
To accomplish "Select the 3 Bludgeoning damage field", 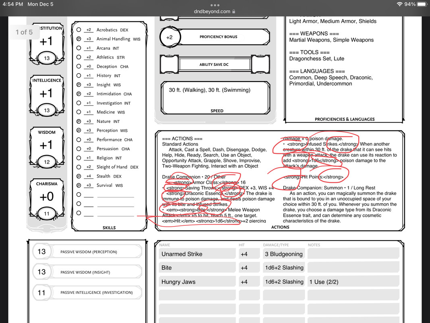I will [284, 254].
